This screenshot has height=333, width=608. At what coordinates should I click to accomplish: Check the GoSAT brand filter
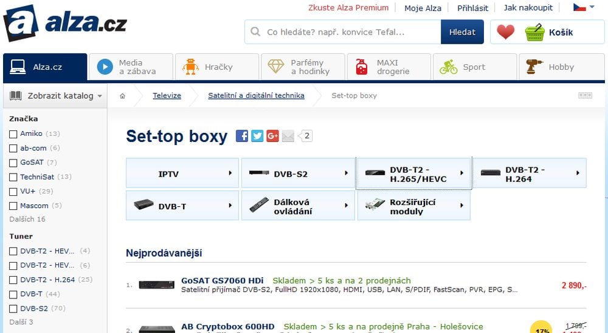pos(13,163)
